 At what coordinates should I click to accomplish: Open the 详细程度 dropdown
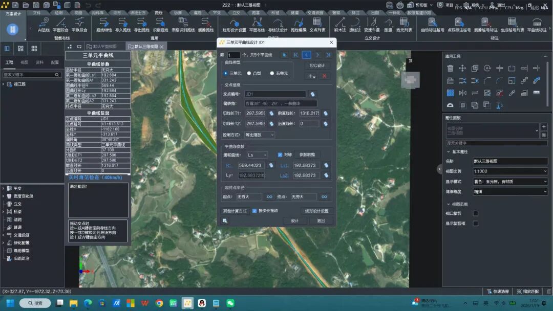click(510, 192)
